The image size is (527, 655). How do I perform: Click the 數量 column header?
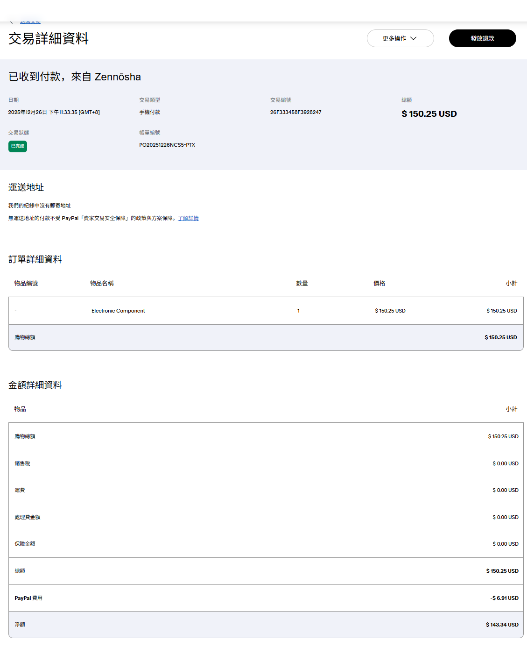pyautogui.click(x=302, y=283)
